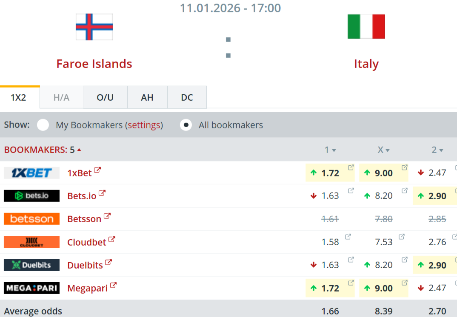Open external link icon beside 1xBet name
Viewport: 457px width, 317px height.
click(x=97, y=171)
